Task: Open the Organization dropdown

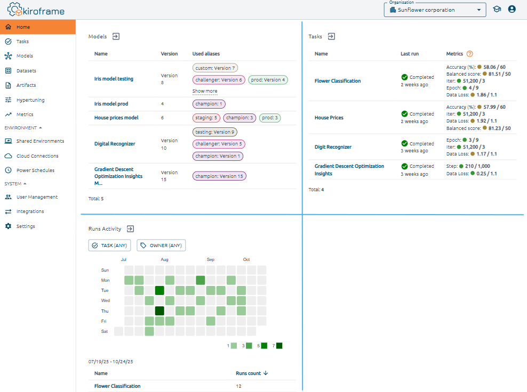Action: (435, 10)
